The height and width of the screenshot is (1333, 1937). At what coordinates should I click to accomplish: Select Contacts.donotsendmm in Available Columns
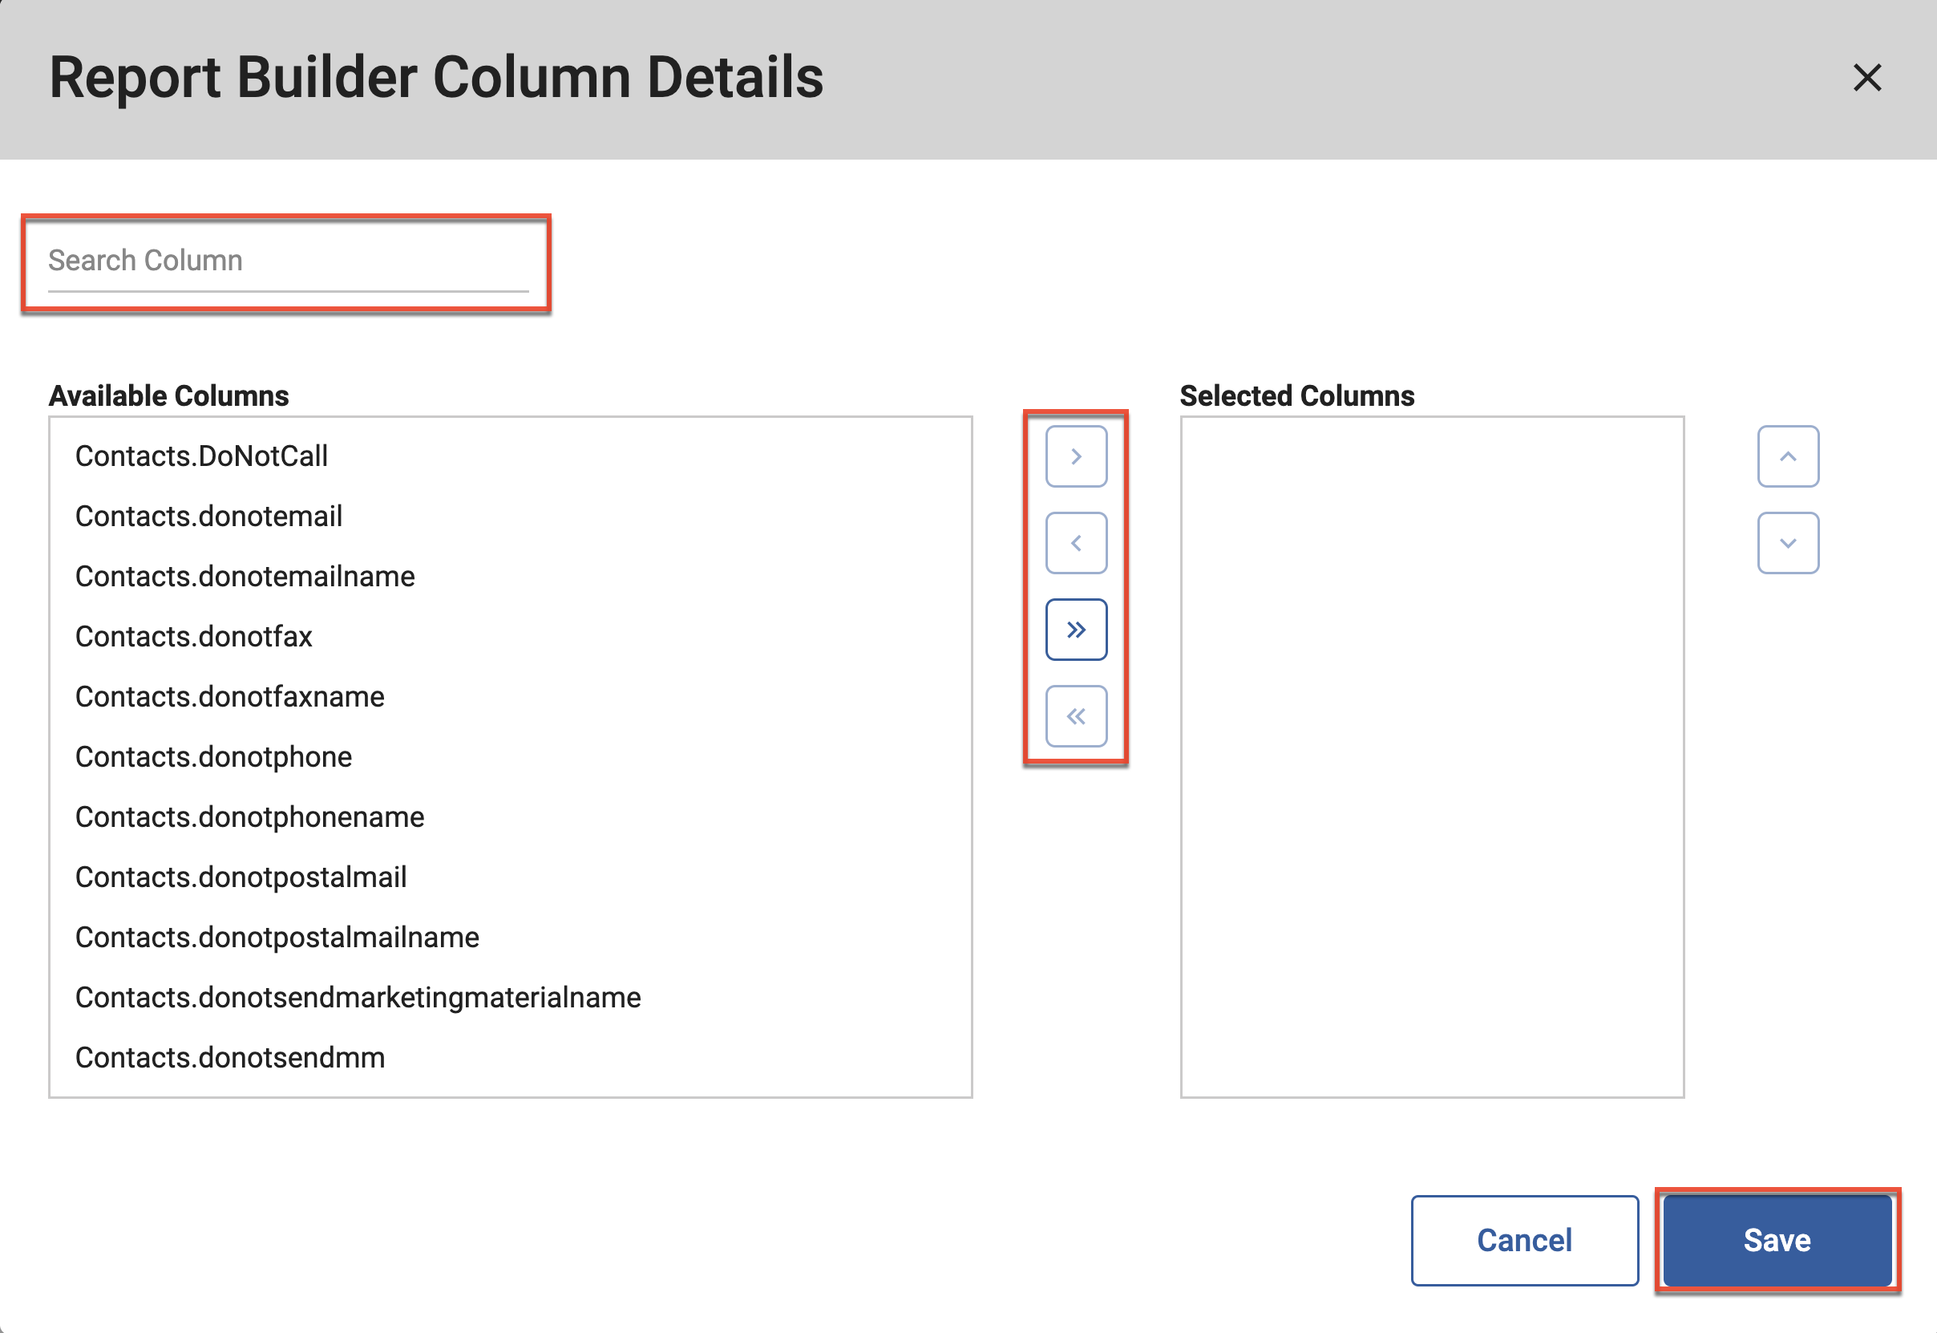point(229,1057)
